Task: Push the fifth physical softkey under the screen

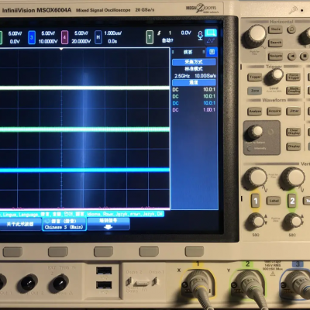Action: pos(195,252)
